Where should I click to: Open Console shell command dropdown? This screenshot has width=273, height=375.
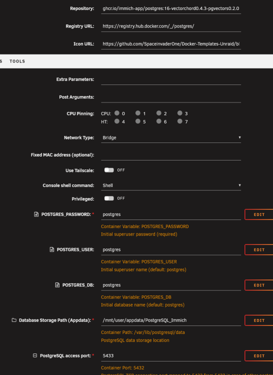pos(171,185)
